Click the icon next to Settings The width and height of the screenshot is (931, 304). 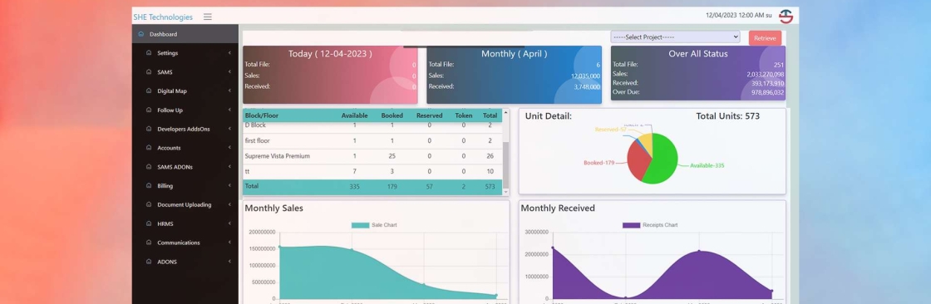click(x=149, y=53)
